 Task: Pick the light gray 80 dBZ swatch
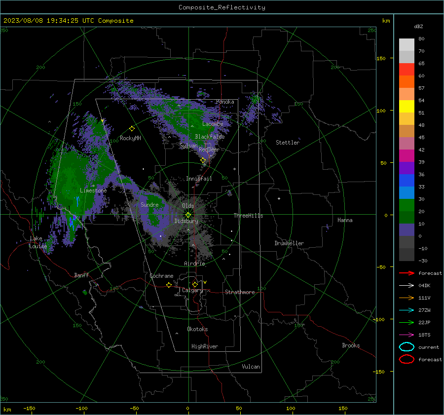(407, 45)
